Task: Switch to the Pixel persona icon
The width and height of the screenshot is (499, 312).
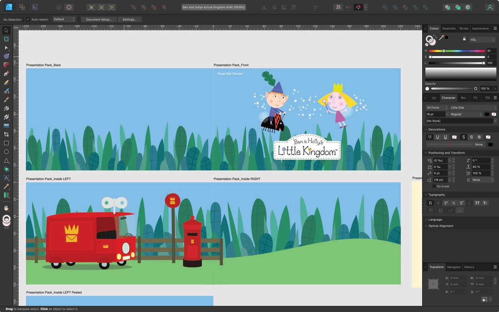Action: point(22,7)
